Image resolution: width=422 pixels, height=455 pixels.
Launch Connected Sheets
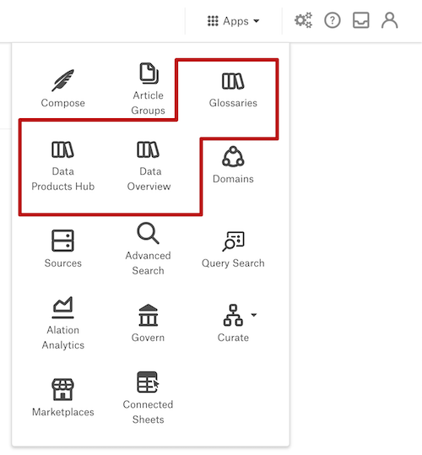[x=148, y=398]
